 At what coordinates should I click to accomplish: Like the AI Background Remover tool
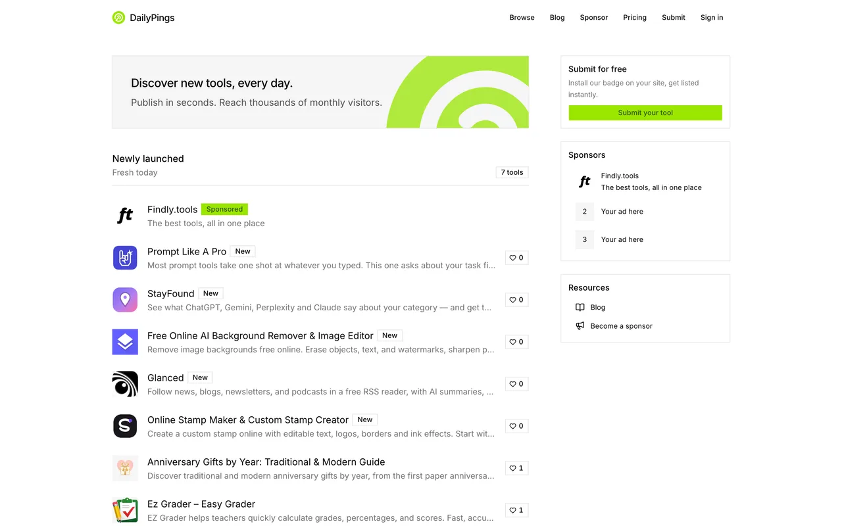516,342
